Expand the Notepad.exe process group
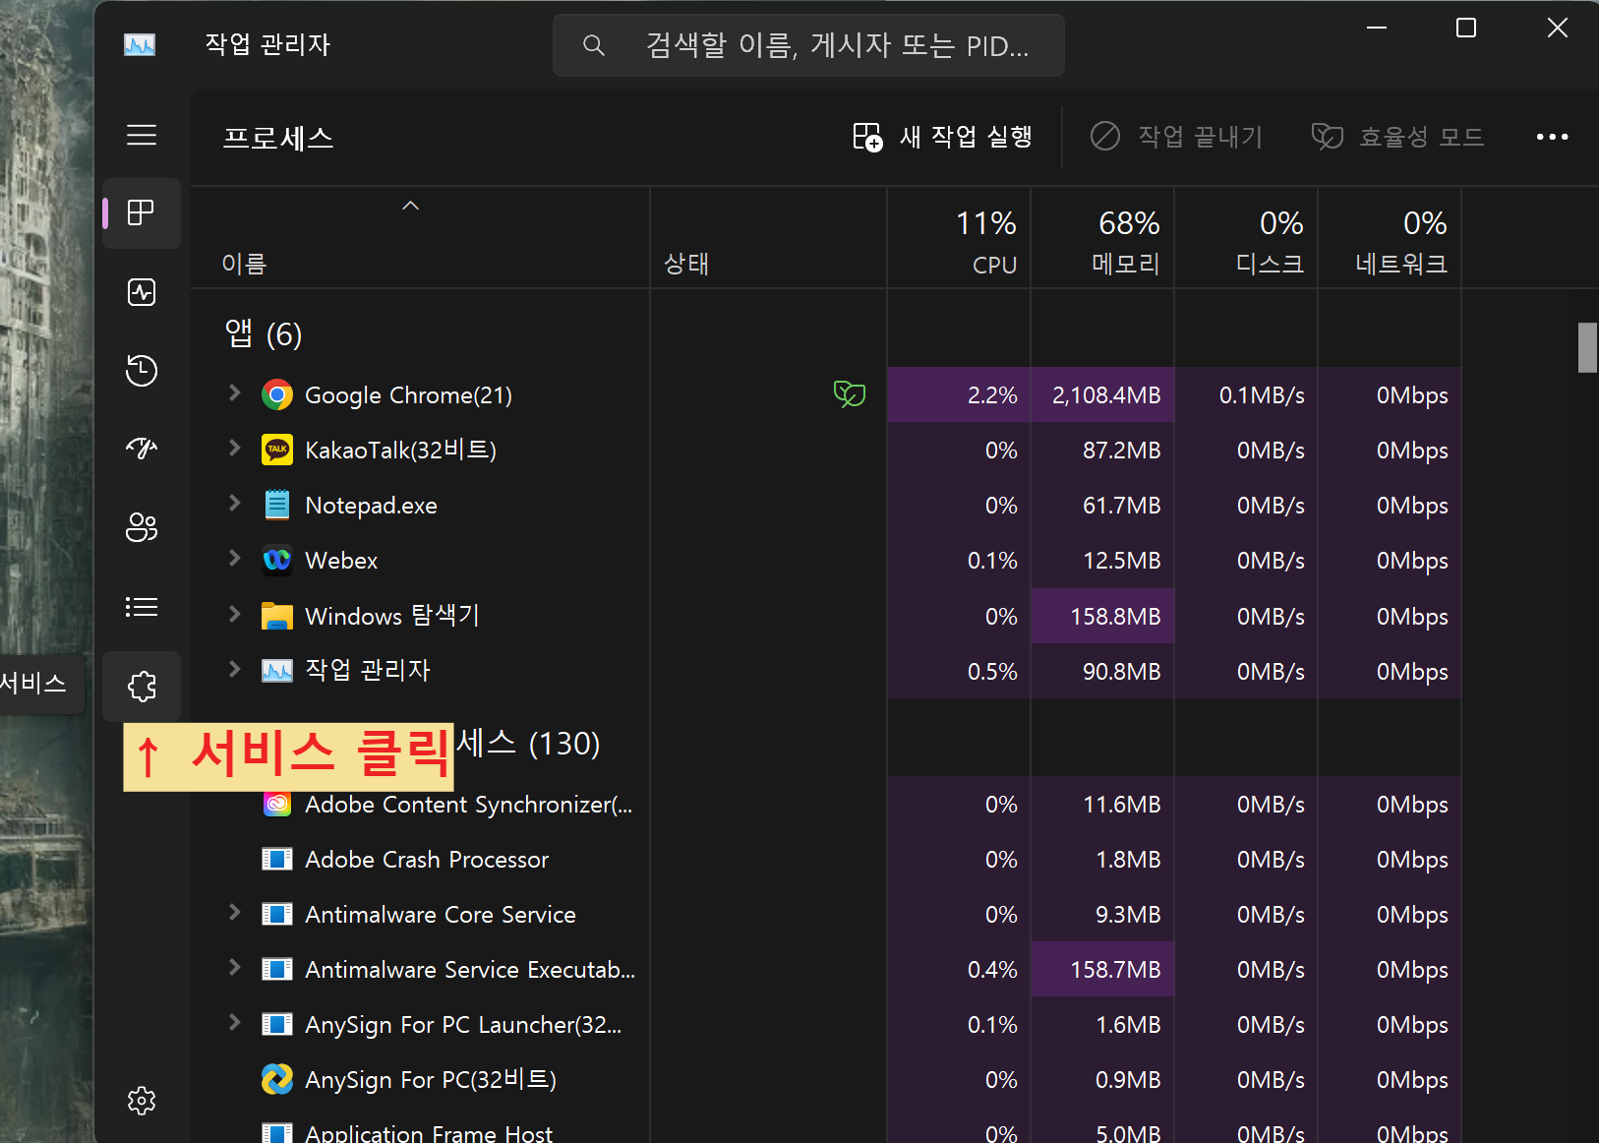The image size is (1599, 1143). (x=234, y=504)
